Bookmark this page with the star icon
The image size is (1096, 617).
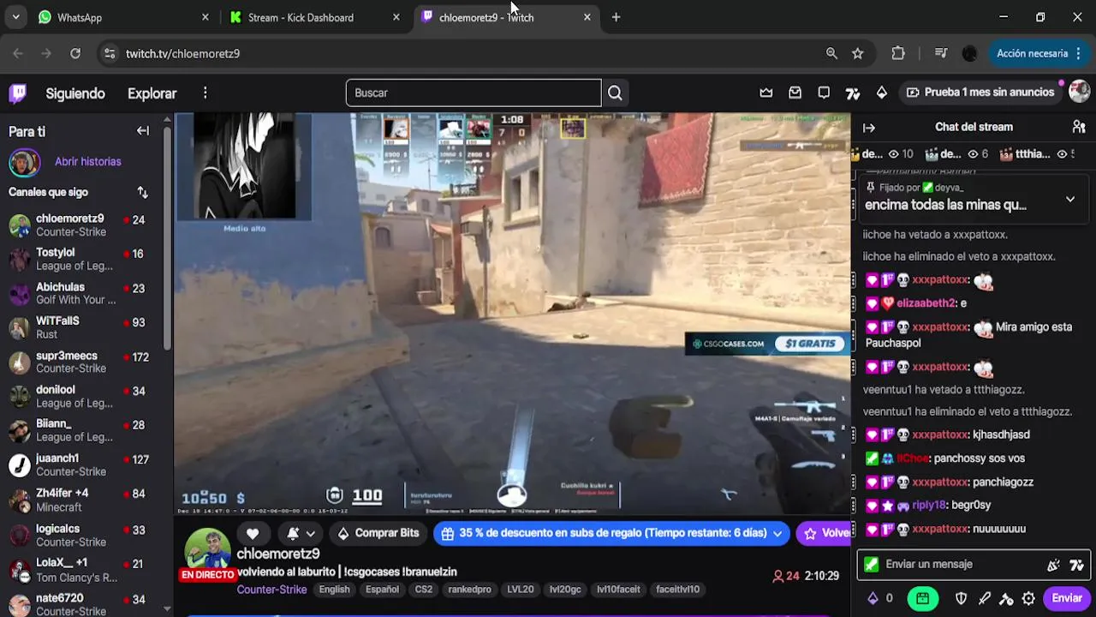coord(857,53)
